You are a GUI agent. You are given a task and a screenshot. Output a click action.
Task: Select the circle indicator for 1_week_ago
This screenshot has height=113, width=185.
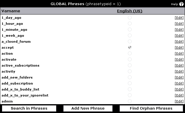tap(130, 36)
